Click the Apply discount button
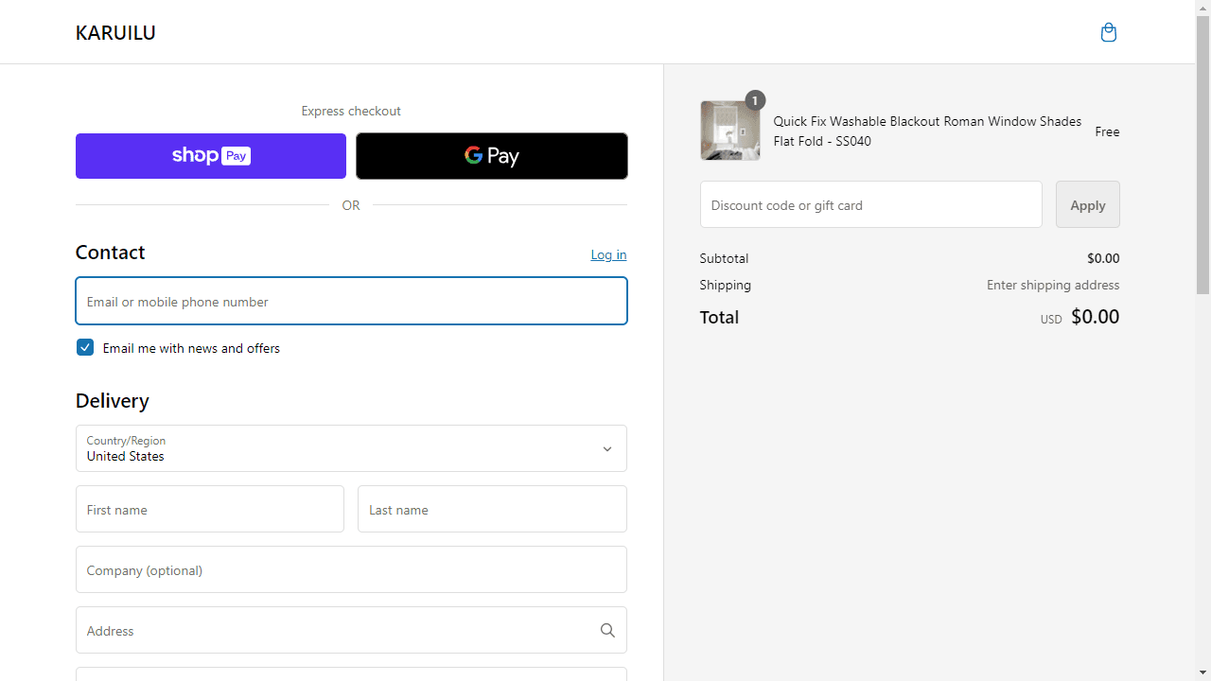The width and height of the screenshot is (1211, 681). pos(1088,204)
